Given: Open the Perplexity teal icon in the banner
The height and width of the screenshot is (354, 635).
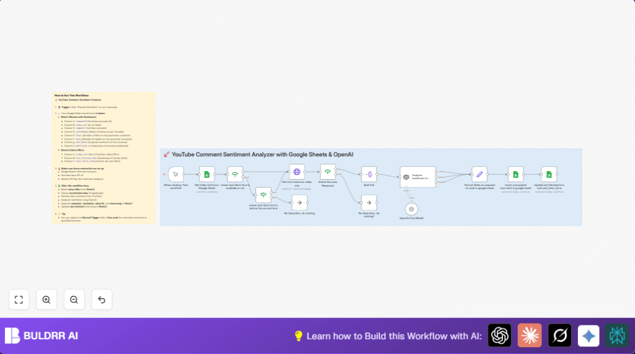Looking at the screenshot, I should point(617,335).
